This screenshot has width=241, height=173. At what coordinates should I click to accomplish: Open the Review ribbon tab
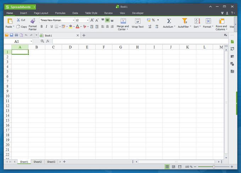(x=108, y=13)
